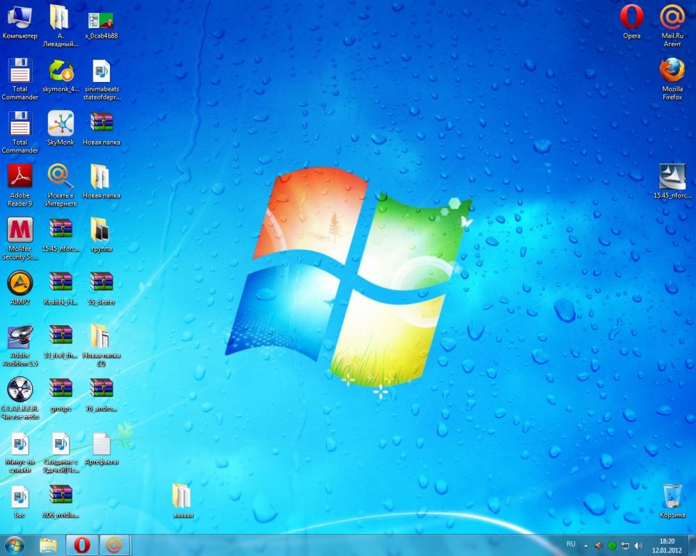The height and width of the screenshot is (556, 696).
Task: Launch the SkyMonk application shortcut
Action: coord(61,129)
